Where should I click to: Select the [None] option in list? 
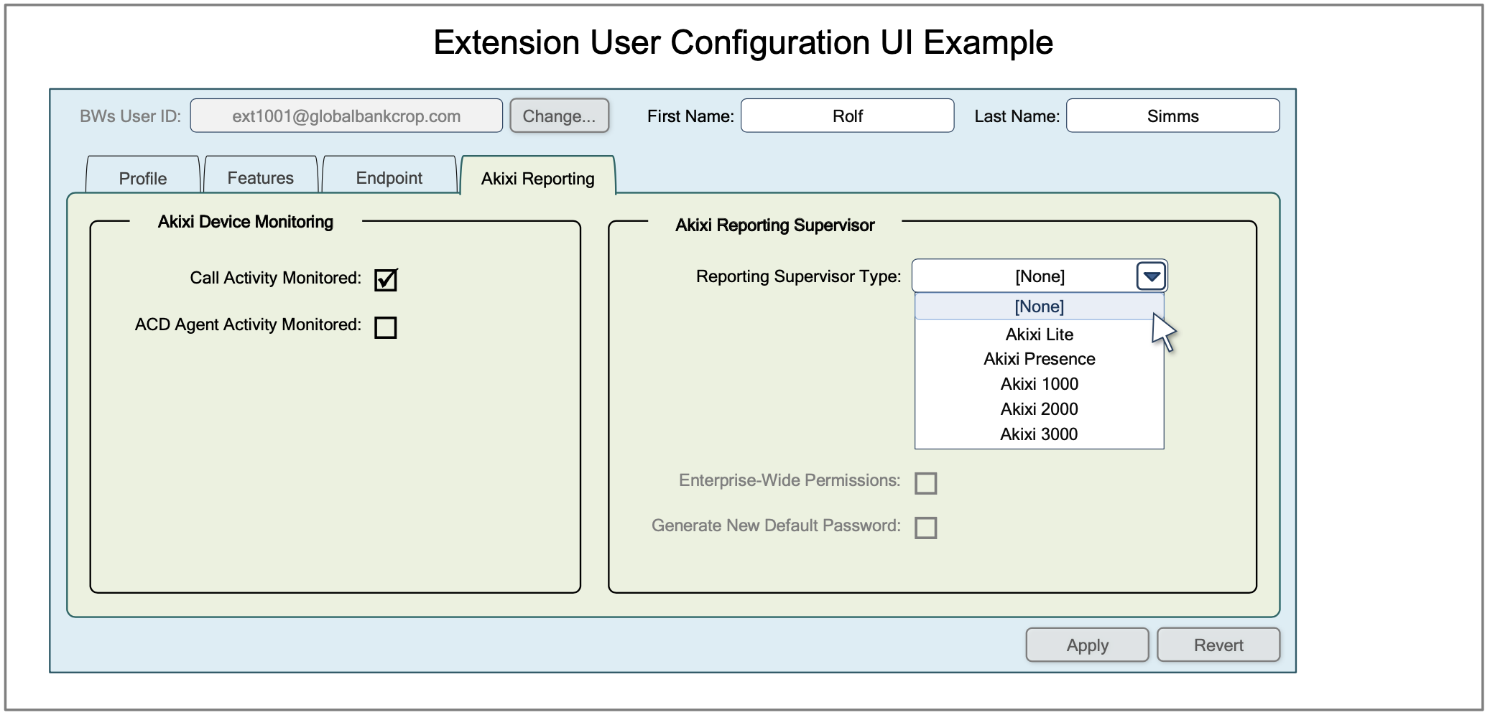1039,307
